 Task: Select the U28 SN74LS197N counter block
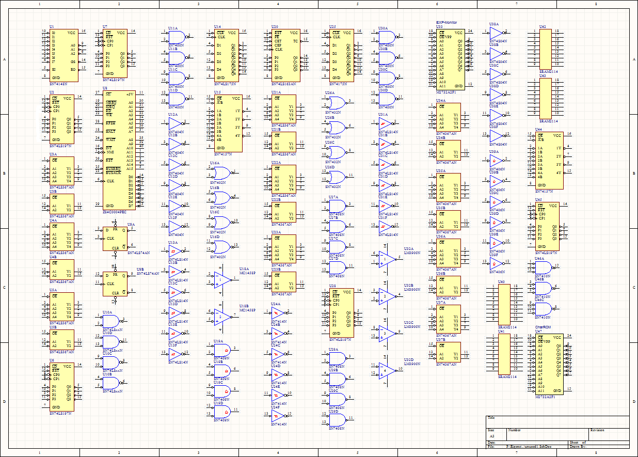[x=342, y=313]
